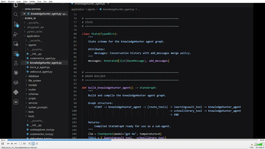The height and width of the screenshot is (149, 265).
Task: Click the starburst activity bar icon
Action: pos(16,73)
